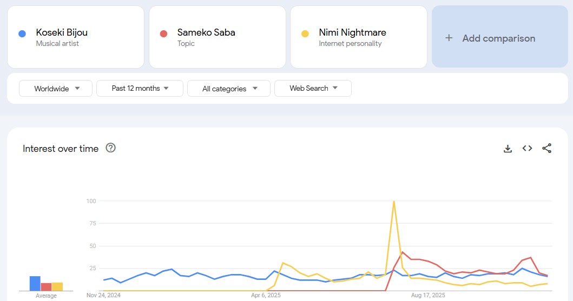Click the Aug 17, 2025 axis label
Viewport: 573px width, 301px height.
(x=428, y=296)
